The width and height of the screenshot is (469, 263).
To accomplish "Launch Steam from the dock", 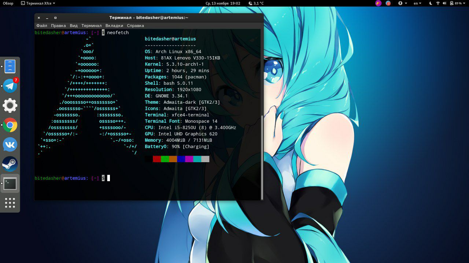I will (10, 164).
